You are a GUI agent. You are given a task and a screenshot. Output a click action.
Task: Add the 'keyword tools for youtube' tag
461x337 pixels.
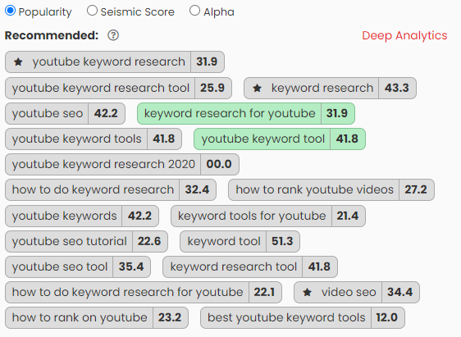click(x=268, y=216)
